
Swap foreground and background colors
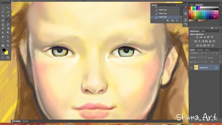coord(8,49)
